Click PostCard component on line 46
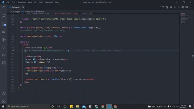Viewport: 194px width, 109px height. (33, 71)
